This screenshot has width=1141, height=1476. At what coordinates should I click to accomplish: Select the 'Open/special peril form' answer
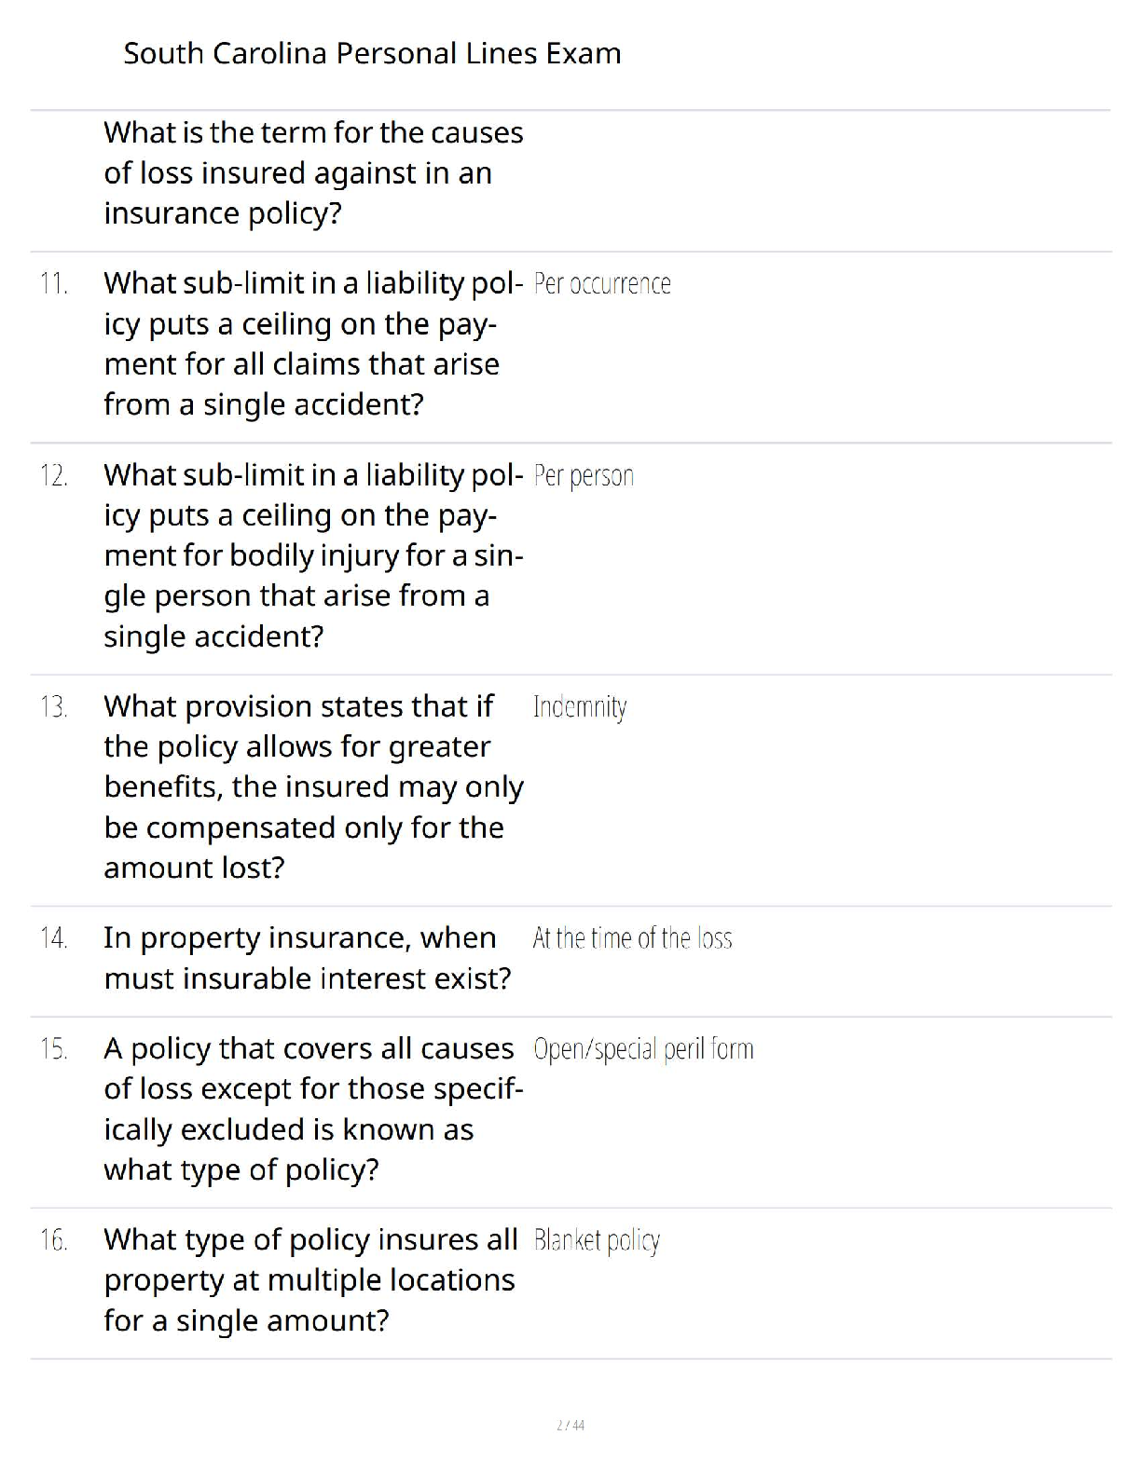tap(643, 1049)
